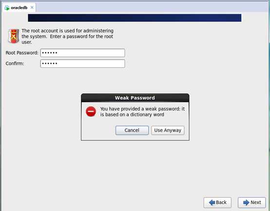Screen dimensions: 270x211
Task: Click the root account description text
Action: tap(67, 36)
